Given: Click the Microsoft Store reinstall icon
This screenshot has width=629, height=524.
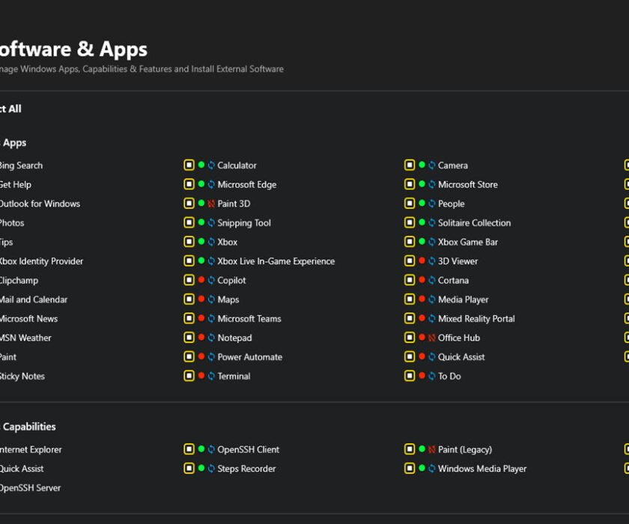Looking at the screenshot, I should click(x=432, y=184).
